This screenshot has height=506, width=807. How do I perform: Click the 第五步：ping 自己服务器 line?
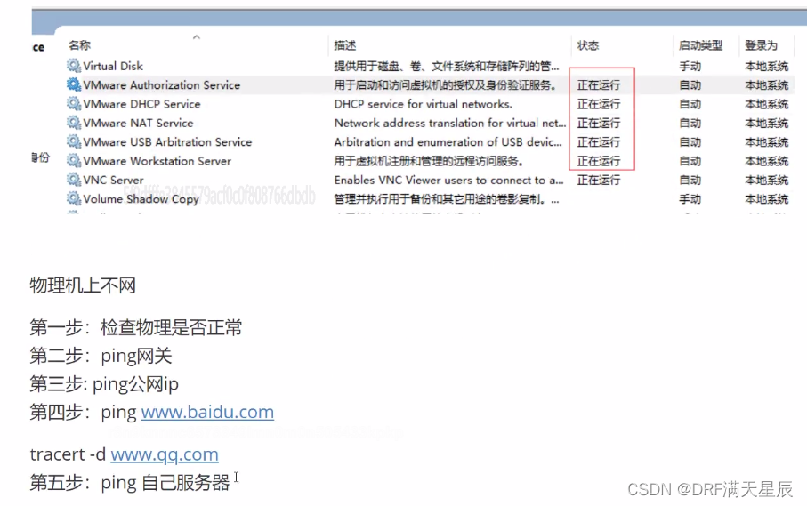pyautogui.click(x=130, y=483)
